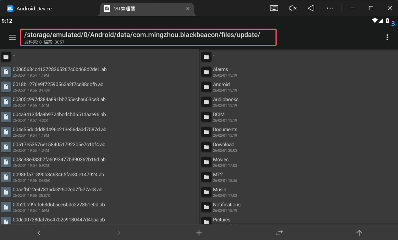This screenshot has width=398, height=240.
Task: Click the file icon of 00b2bb99dfc6...ab
Action: point(6,207)
